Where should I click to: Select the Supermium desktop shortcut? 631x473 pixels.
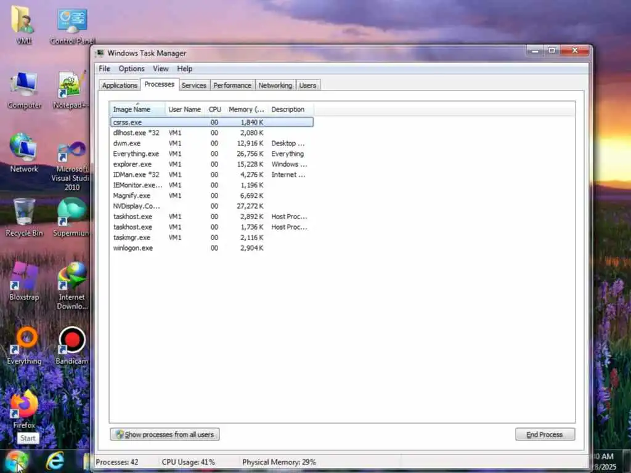[71, 217]
